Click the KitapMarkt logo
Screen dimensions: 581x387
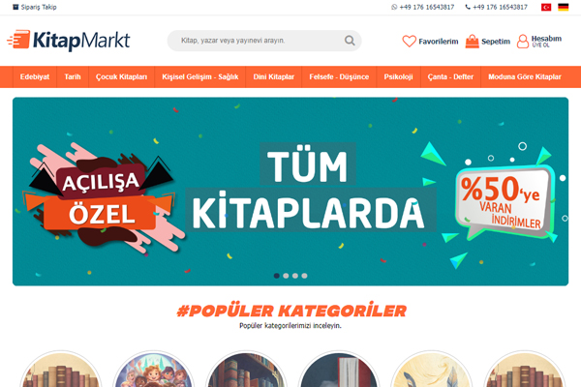click(69, 40)
